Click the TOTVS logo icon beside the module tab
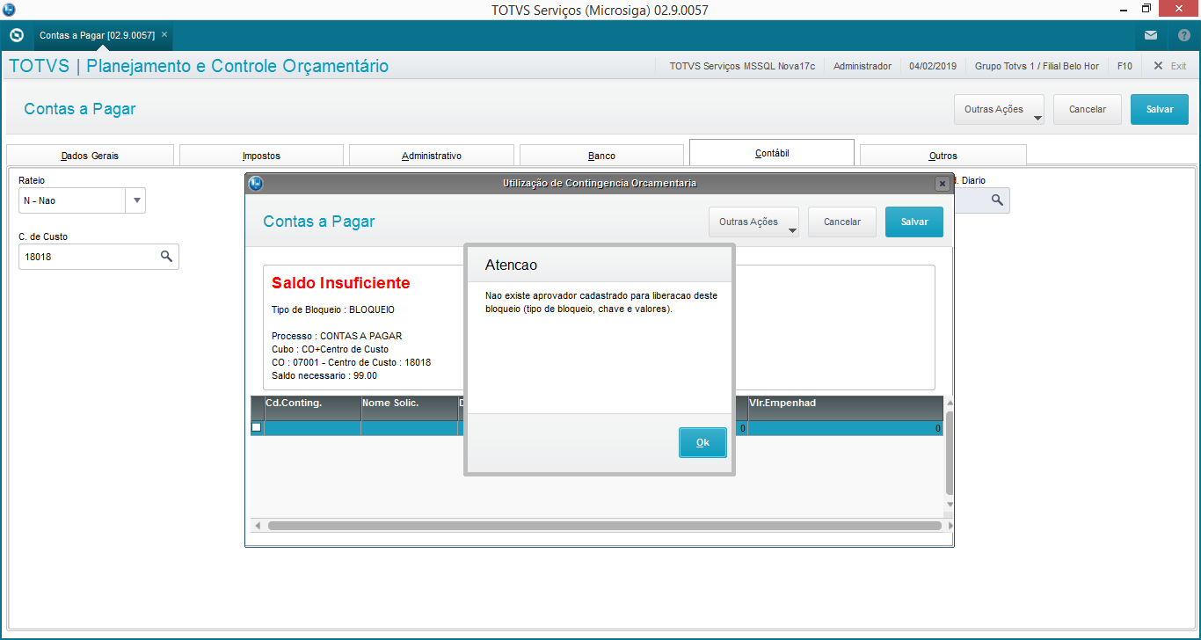 16,35
